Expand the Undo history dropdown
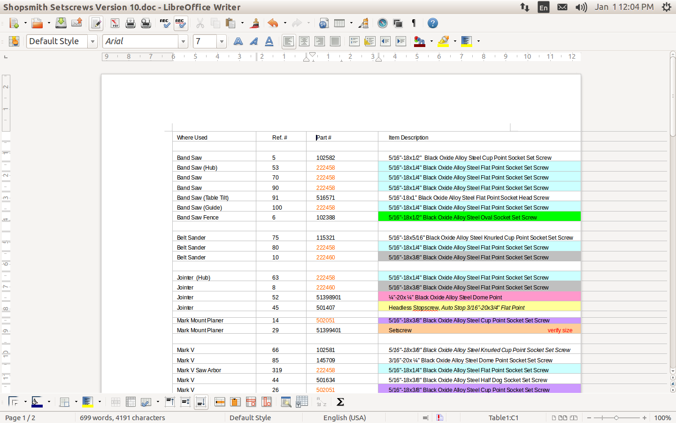 pyautogui.click(x=285, y=23)
